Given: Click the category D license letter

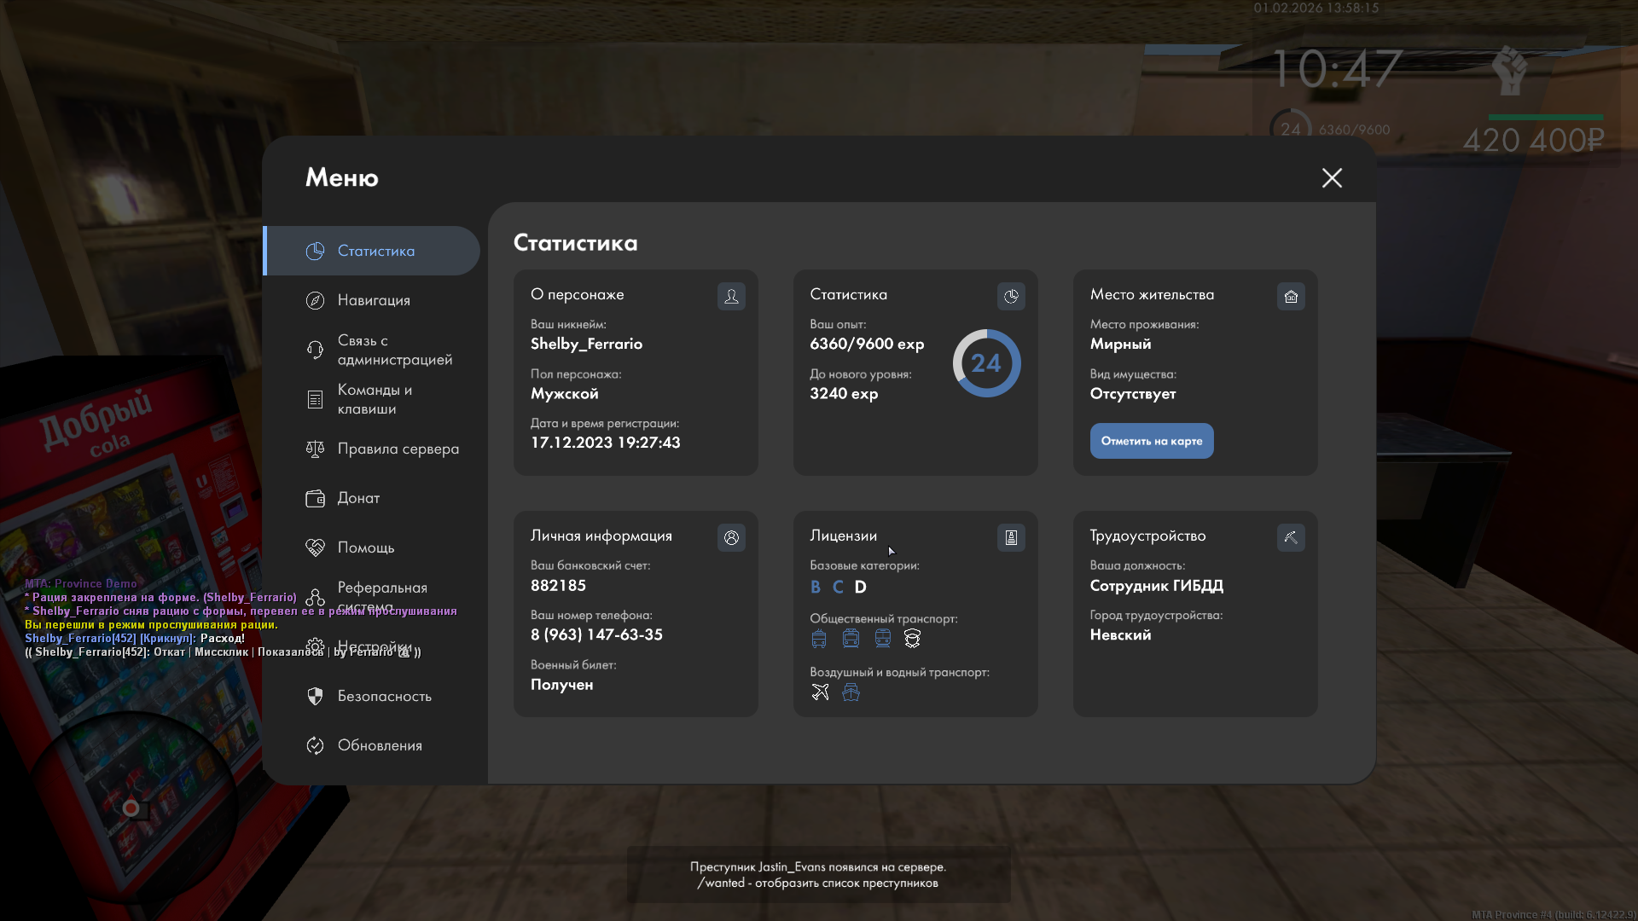Looking at the screenshot, I should (x=860, y=587).
